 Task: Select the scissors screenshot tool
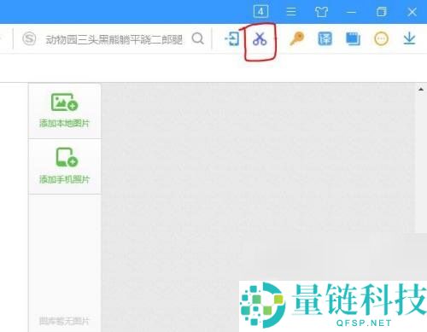click(260, 38)
